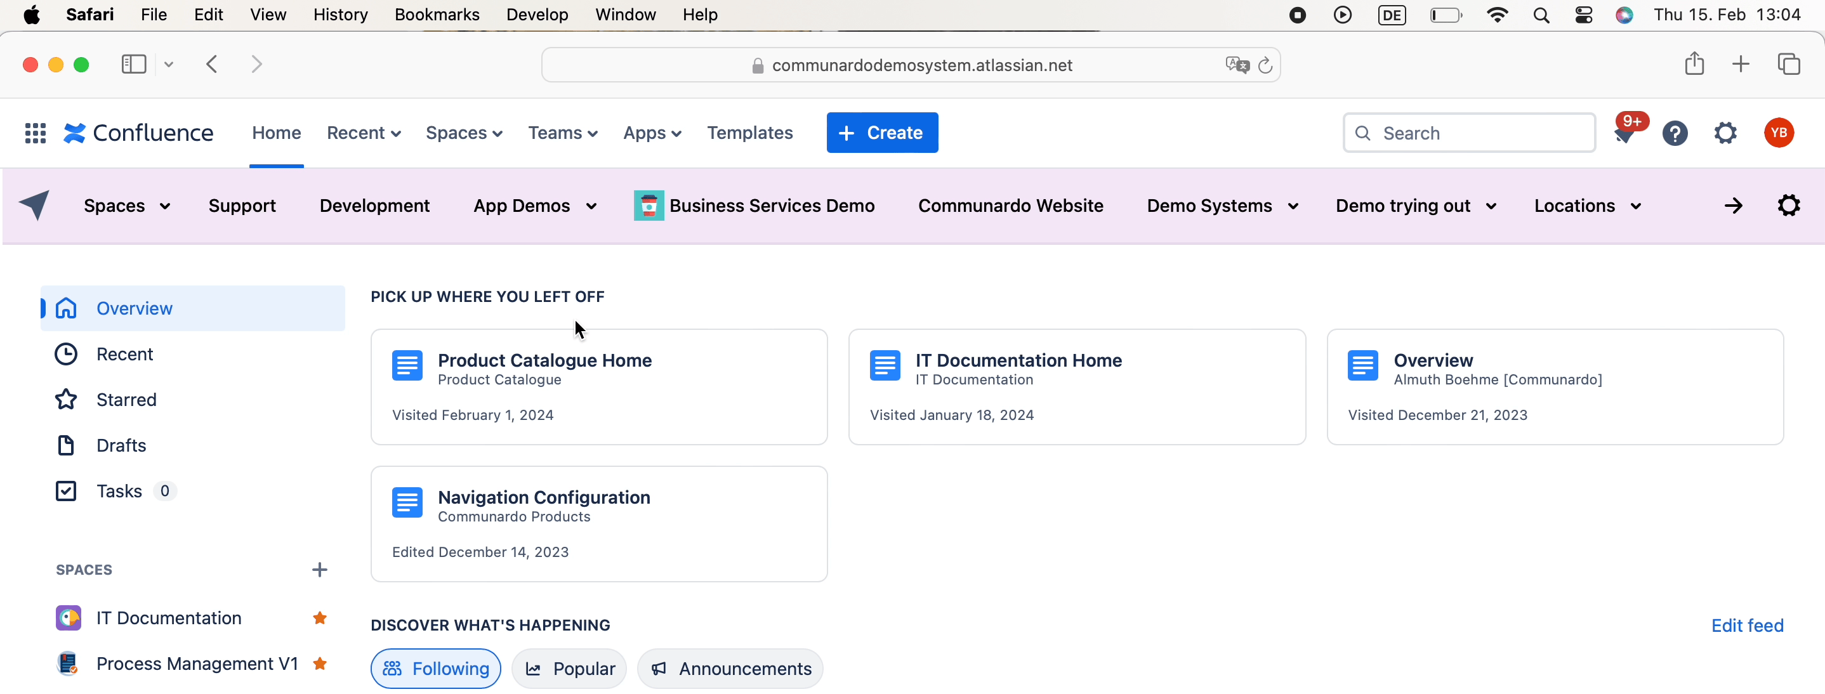Screen dimensions: 1825x694
Task: Open the app switcher grid icon
Action: click(x=36, y=133)
